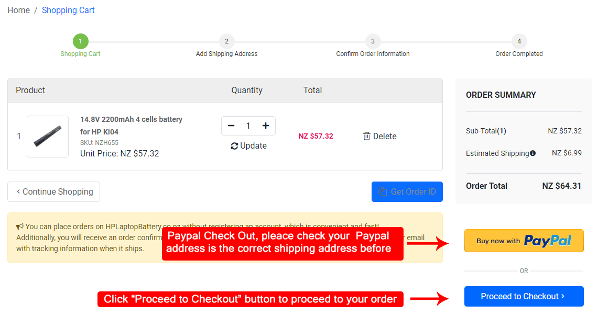
Task: Open Shopping Cart breadcrumb link
Action: (68, 10)
